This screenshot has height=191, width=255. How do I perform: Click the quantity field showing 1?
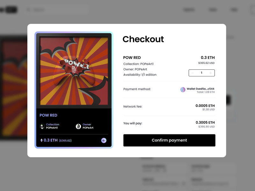click(x=201, y=73)
